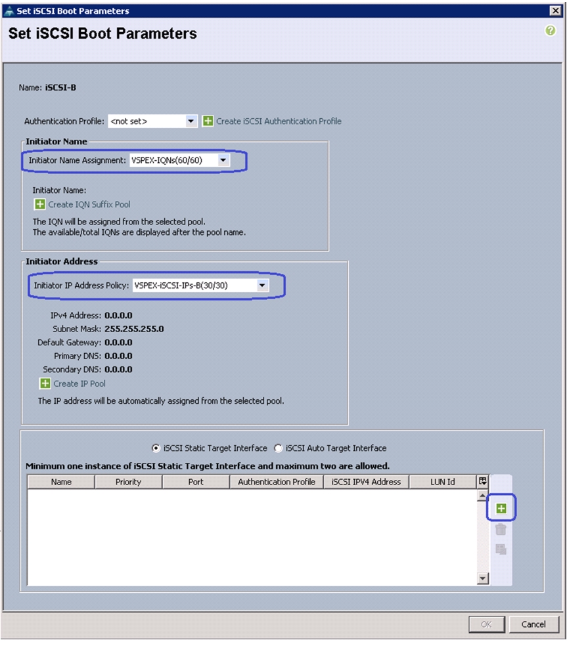Click the table scrollbar up arrow
The width and height of the screenshot is (567, 665).
click(482, 496)
